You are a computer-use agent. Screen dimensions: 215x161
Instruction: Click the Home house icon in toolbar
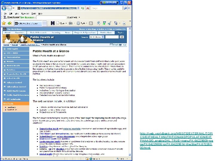click(x=116, y=23)
